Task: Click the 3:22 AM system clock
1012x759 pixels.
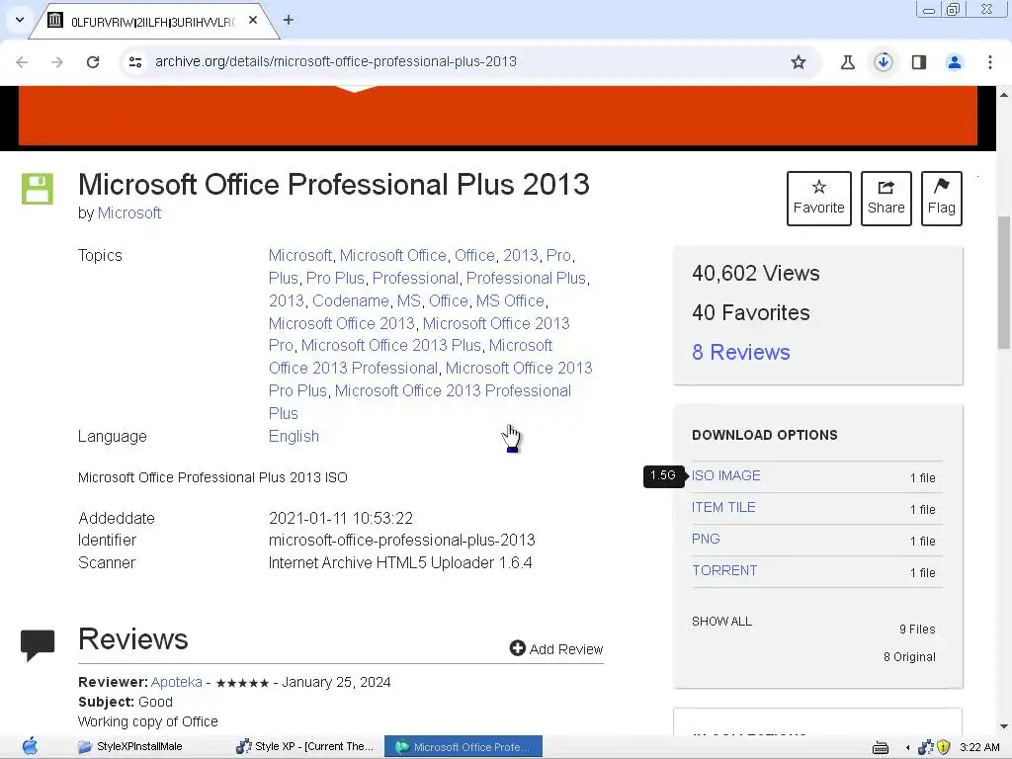Action: click(x=979, y=747)
